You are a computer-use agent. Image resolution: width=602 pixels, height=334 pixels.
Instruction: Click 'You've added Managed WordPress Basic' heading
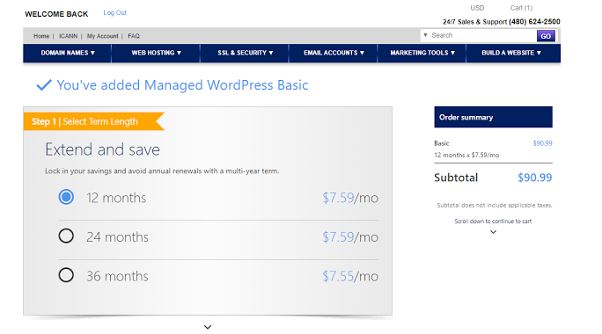pos(182,85)
